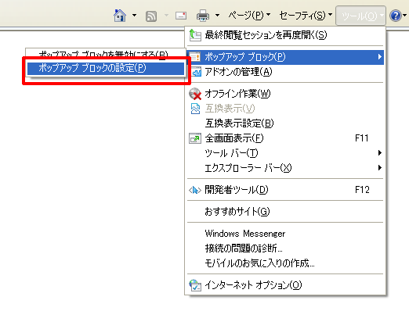The image size is (409, 311).
Task: Click the manage add-ons icon
Action: tap(196, 72)
